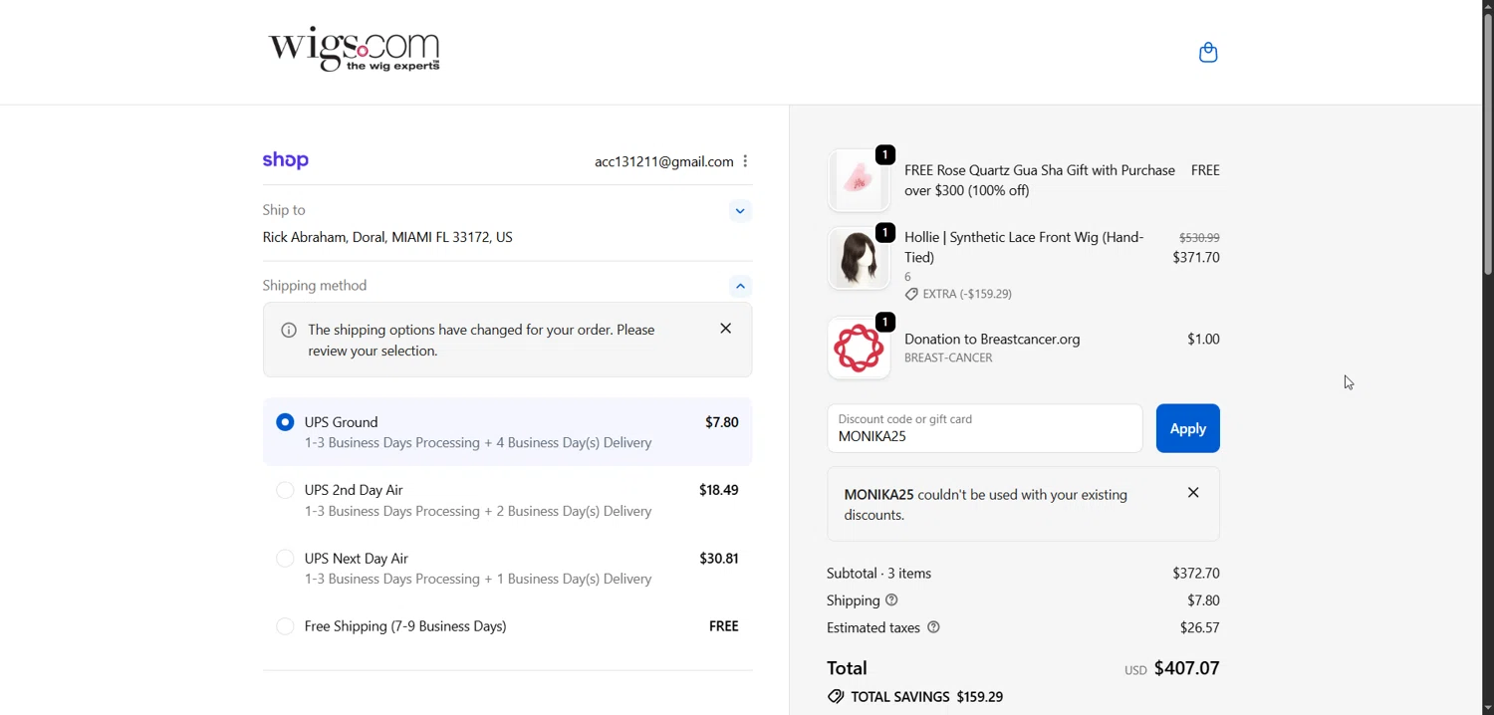This screenshot has height=715, width=1494.
Task: Click the FREE Rose Quartz Gua Sha title
Action: [x=1040, y=180]
